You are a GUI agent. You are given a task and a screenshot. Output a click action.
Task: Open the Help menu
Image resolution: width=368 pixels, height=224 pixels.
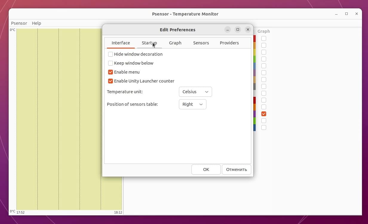coord(36,23)
